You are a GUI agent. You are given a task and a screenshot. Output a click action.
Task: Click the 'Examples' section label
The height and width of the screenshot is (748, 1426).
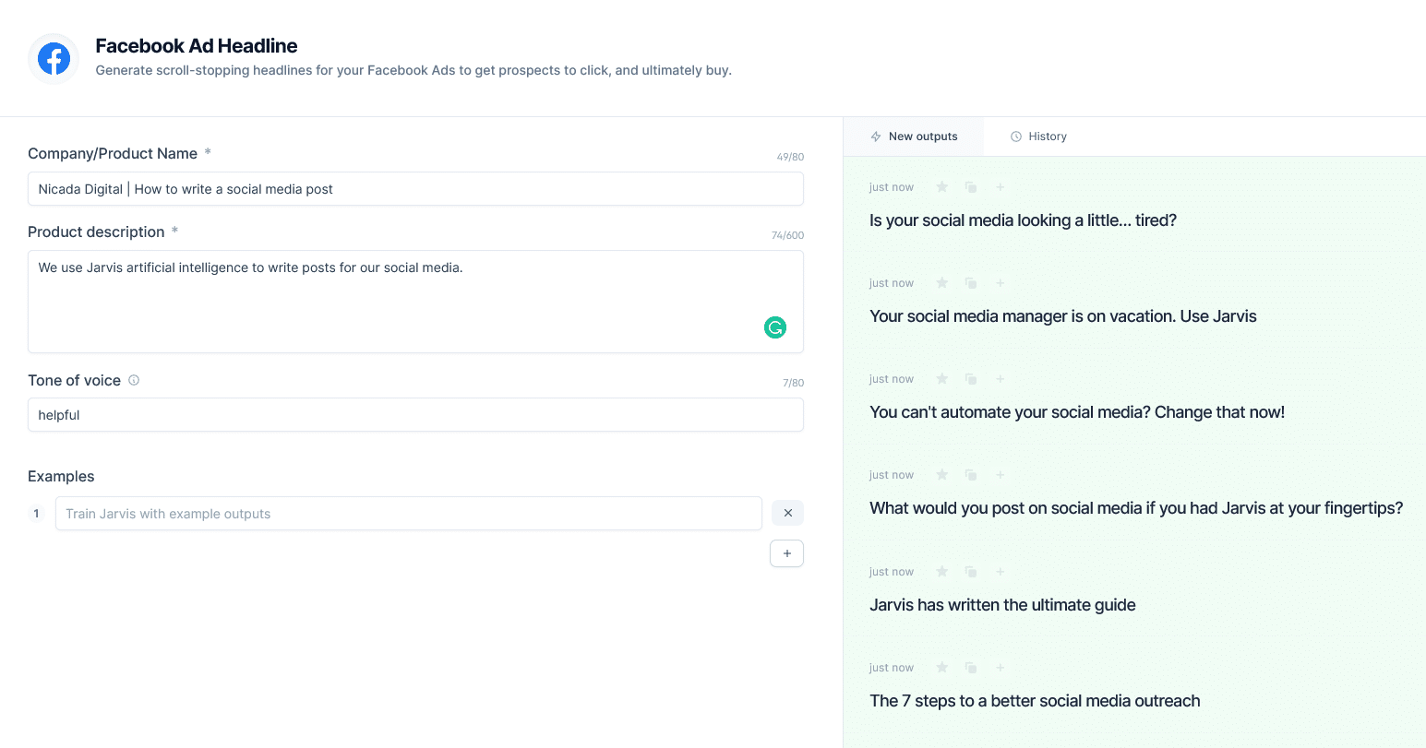pyautogui.click(x=61, y=477)
